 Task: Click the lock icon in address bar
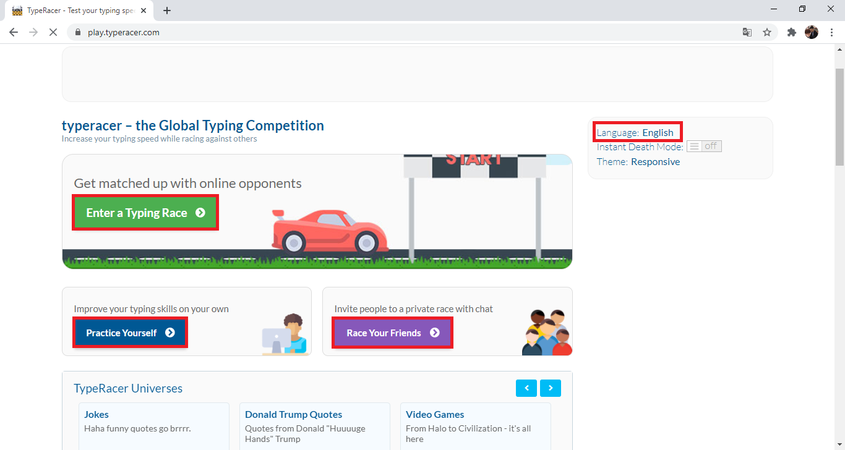click(x=78, y=32)
